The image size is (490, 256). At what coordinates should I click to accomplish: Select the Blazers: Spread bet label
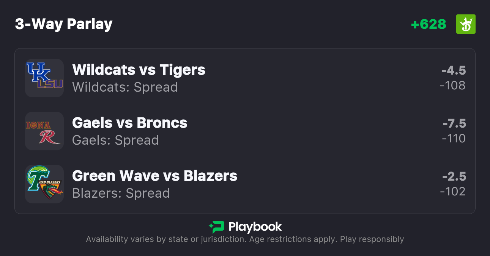click(121, 193)
